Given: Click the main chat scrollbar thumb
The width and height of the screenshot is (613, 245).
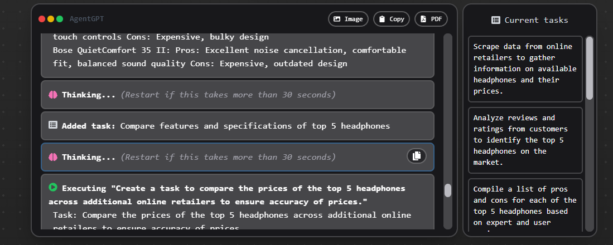Looking at the screenshot, I should (447, 190).
